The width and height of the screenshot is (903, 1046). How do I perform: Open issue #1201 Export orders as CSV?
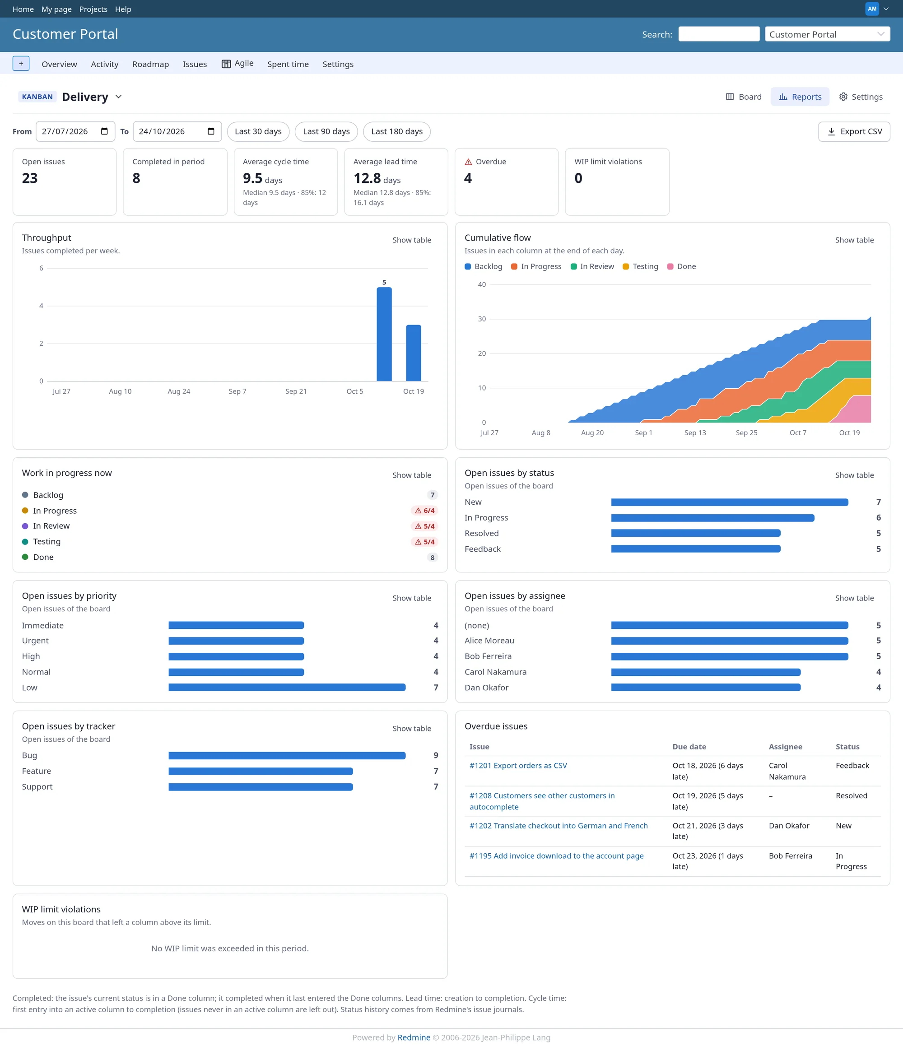click(518, 765)
